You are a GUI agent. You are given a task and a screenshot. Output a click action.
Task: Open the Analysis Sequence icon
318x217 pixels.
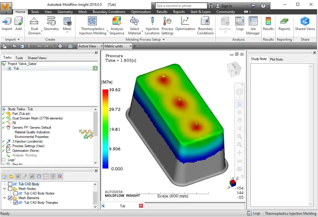[117, 26]
